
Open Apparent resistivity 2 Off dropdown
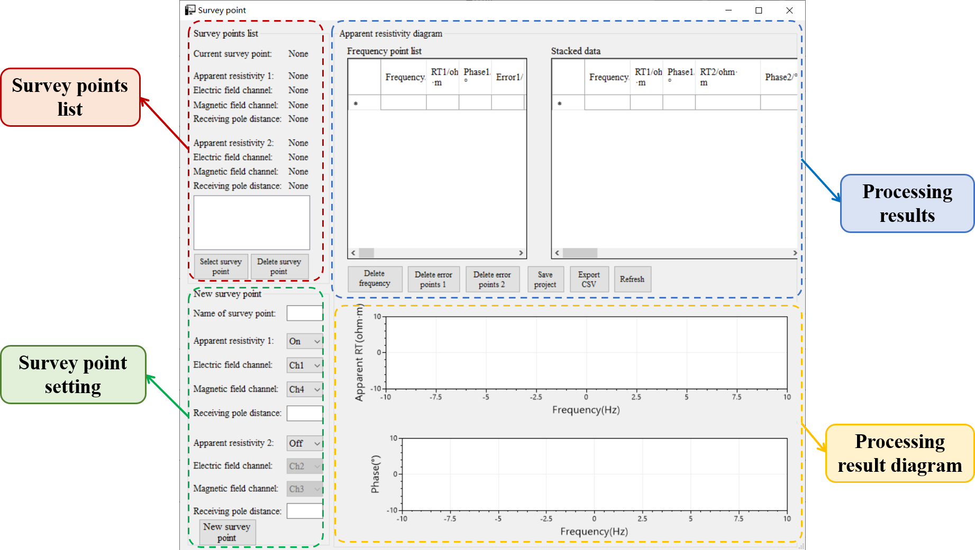pos(305,443)
